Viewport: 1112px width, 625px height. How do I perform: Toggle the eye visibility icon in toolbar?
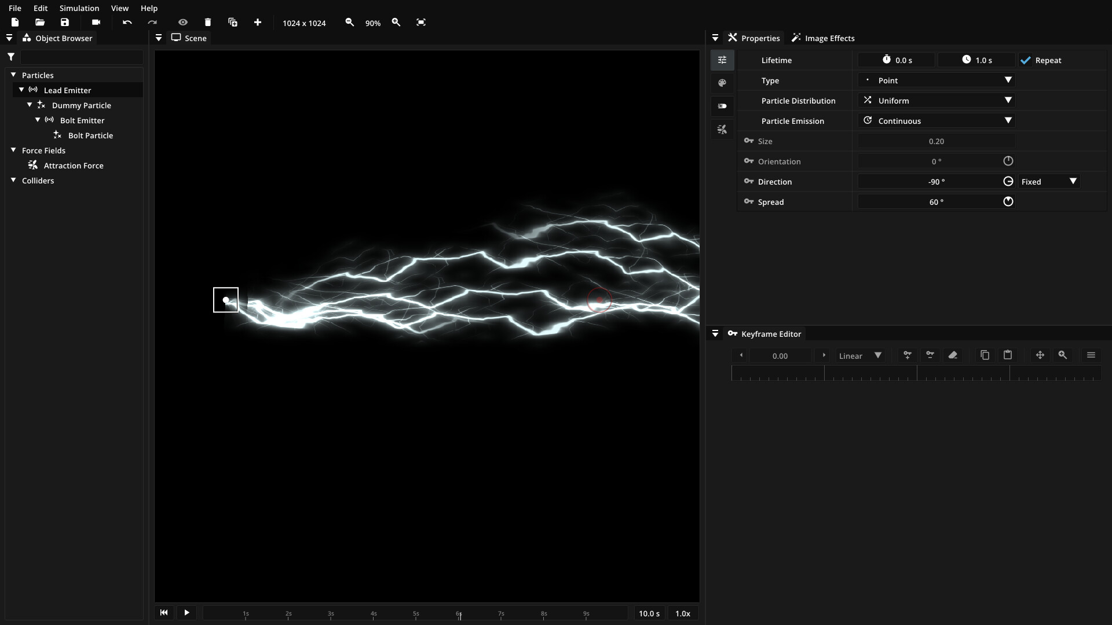[x=183, y=23]
